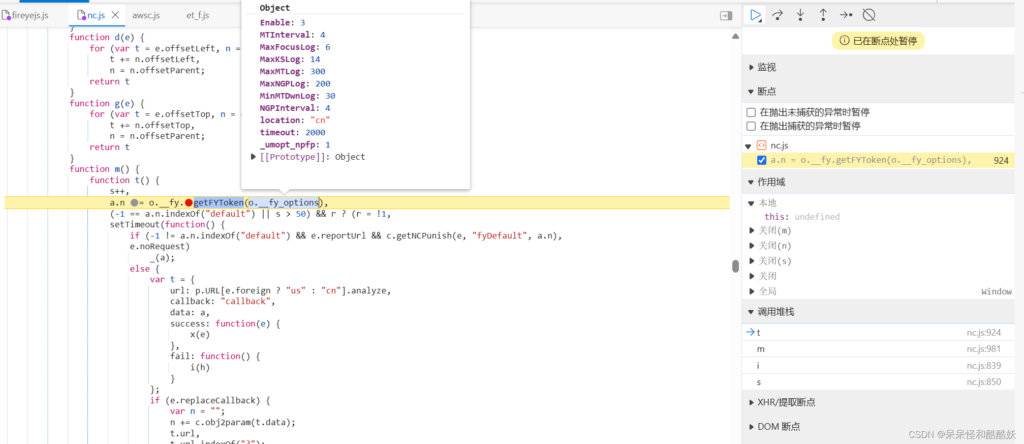
Task: Click the setTimeout(function() code line
Action: 167,224
